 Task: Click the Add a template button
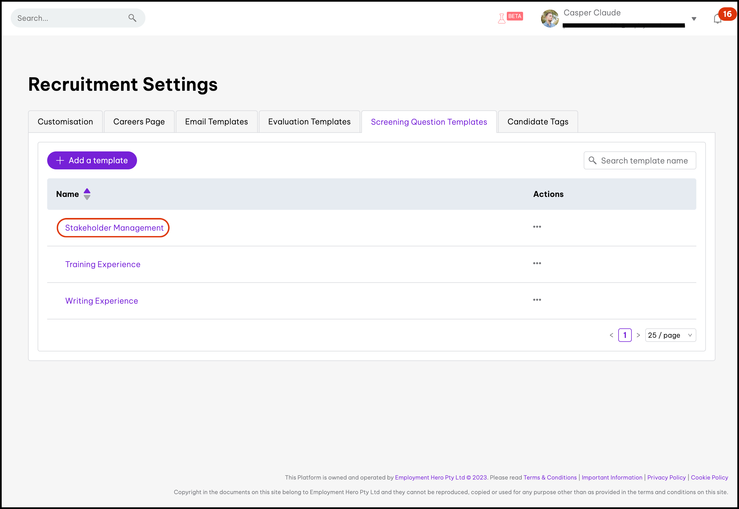[x=92, y=160]
